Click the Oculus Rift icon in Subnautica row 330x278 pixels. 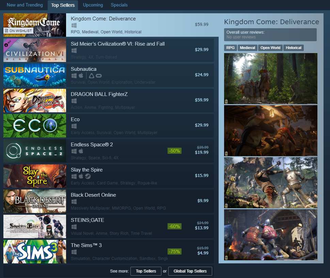[99, 76]
